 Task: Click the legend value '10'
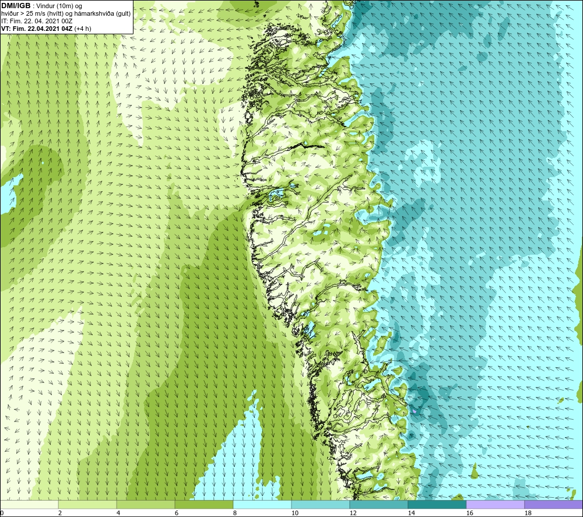[295, 514]
